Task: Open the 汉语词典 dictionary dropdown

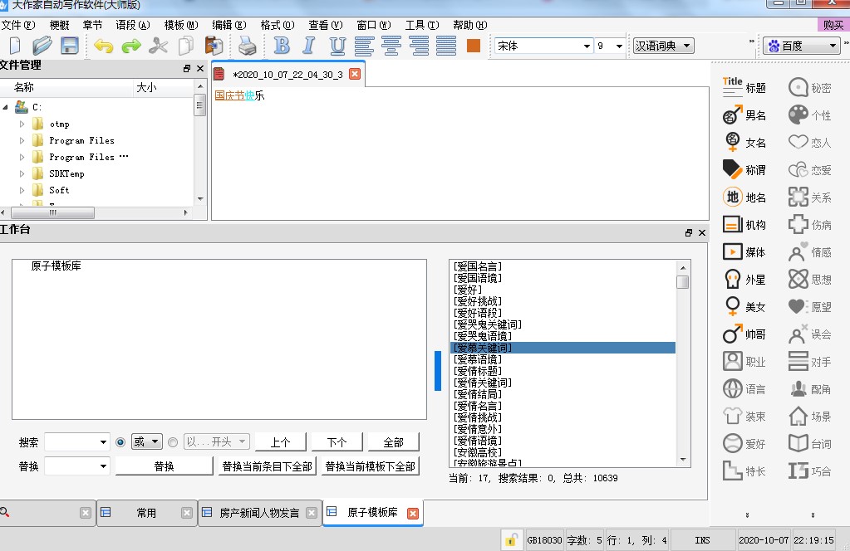Action: [x=662, y=46]
